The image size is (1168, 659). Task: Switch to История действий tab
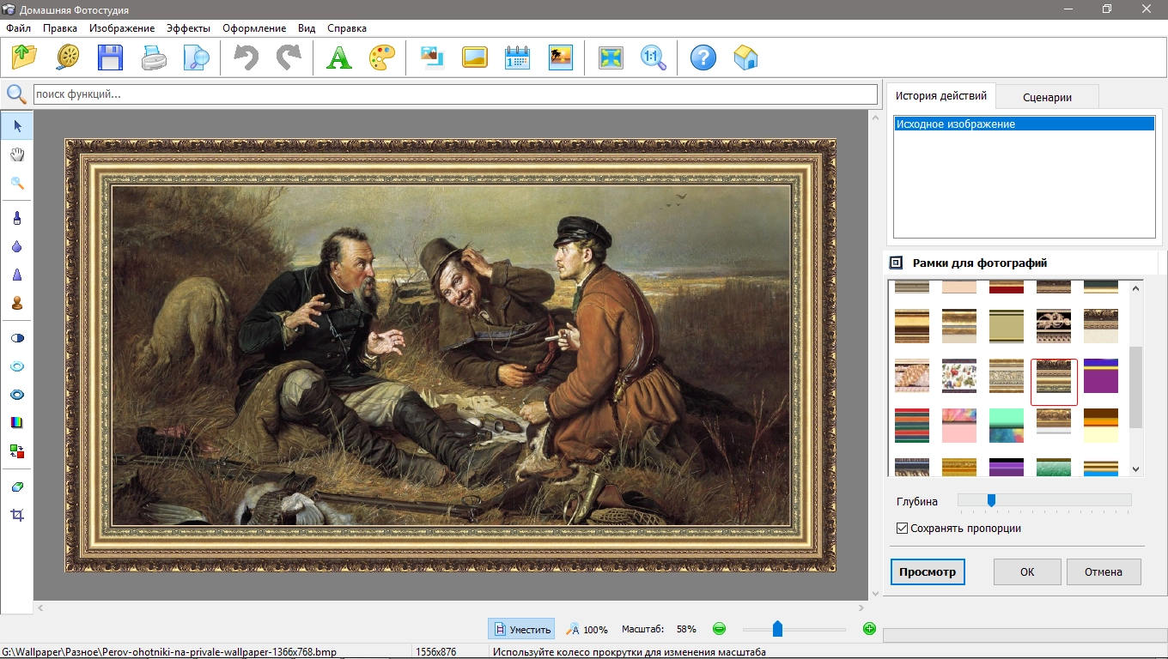point(941,96)
